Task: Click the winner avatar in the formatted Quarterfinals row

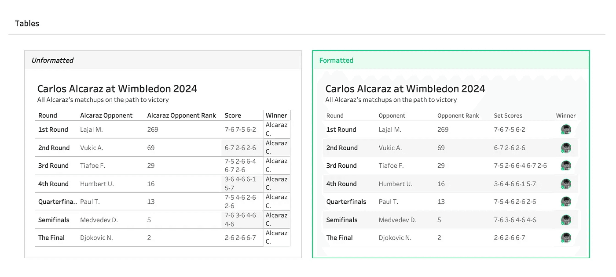Action: point(566,202)
